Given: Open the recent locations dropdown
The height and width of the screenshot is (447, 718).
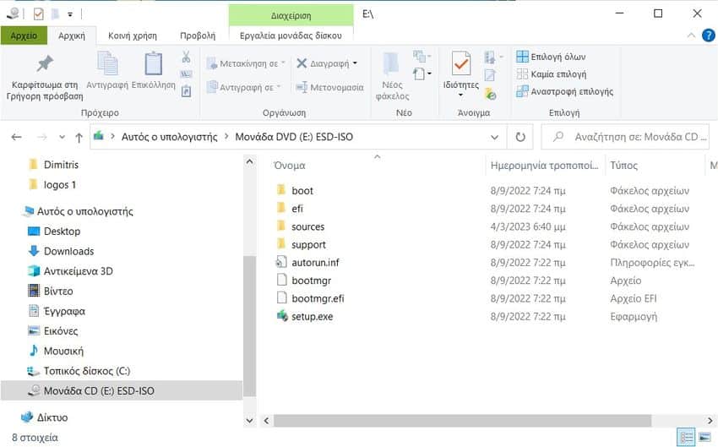Looking at the screenshot, I should 62,137.
